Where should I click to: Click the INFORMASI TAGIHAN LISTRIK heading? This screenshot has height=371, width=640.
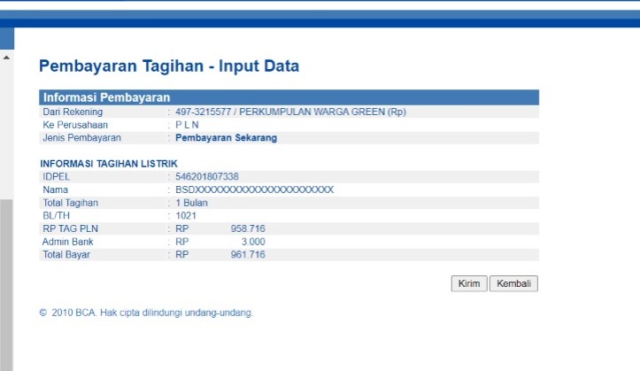(x=109, y=164)
